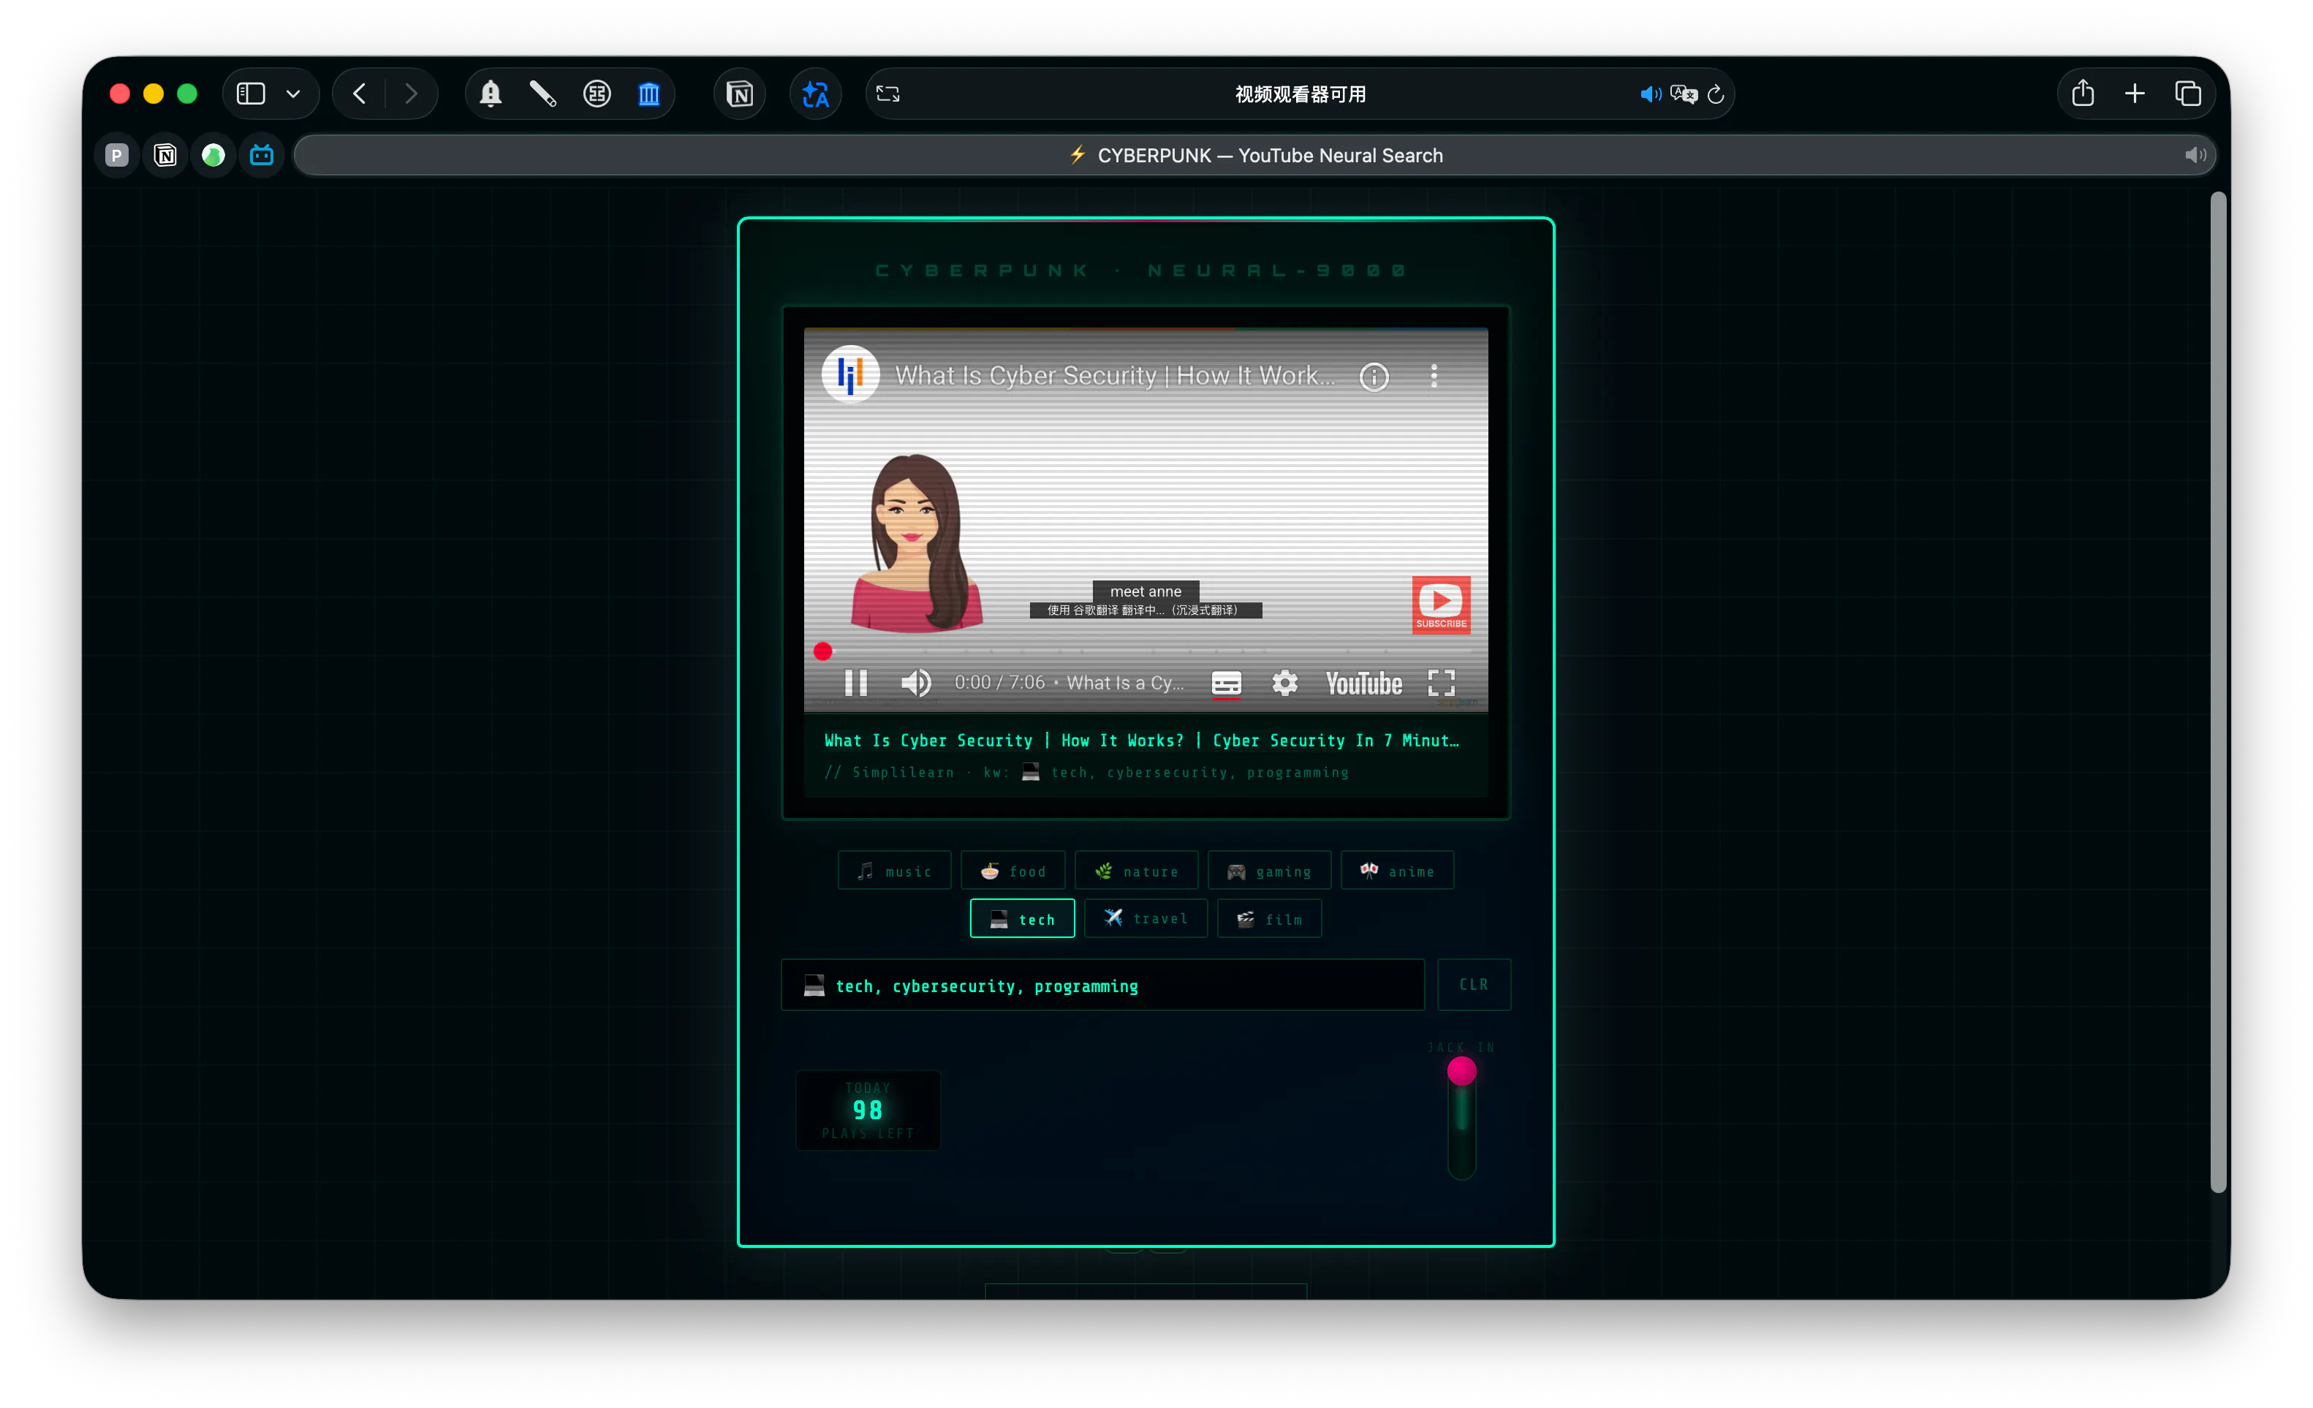Click the CYBERPUNK NEURAL-9000 header text
2313x1408 pixels.
coord(1140,270)
